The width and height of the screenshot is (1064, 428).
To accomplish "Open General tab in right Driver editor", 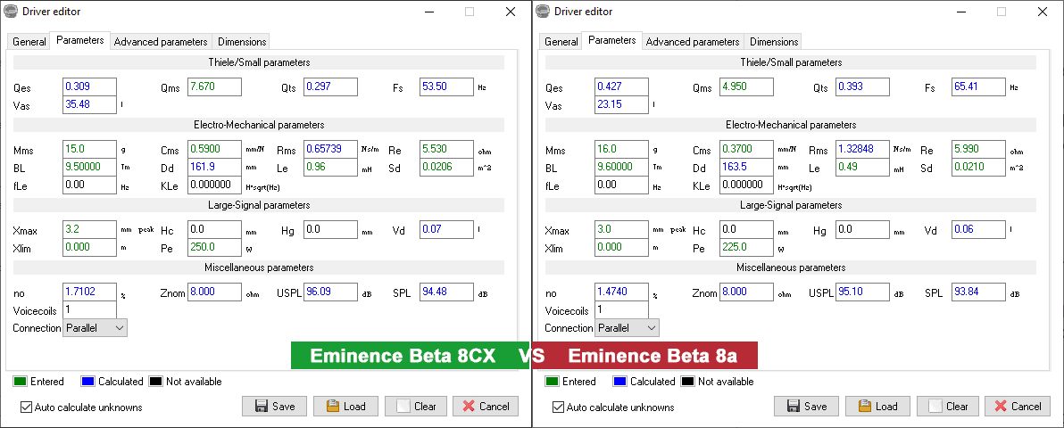I will coord(561,41).
